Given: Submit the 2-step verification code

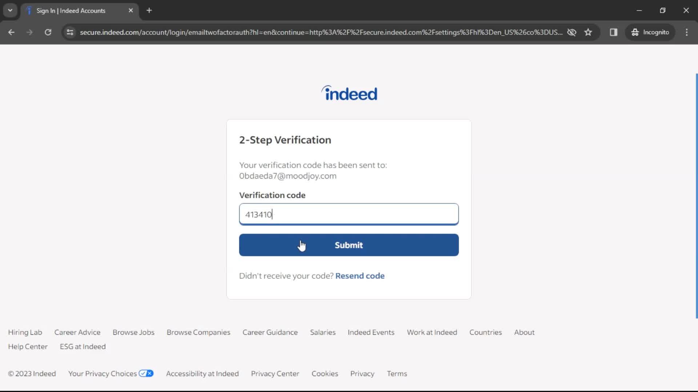Looking at the screenshot, I should (349, 245).
